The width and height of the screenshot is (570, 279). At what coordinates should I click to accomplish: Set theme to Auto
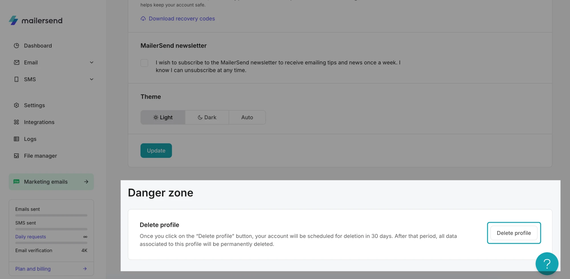click(247, 117)
